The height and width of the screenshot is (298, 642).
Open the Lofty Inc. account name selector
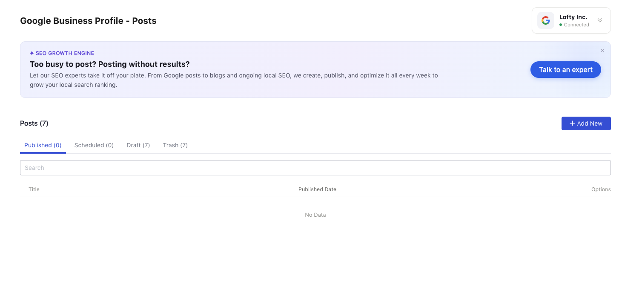(x=573, y=17)
